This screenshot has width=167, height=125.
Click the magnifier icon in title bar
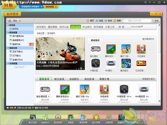(145, 2)
